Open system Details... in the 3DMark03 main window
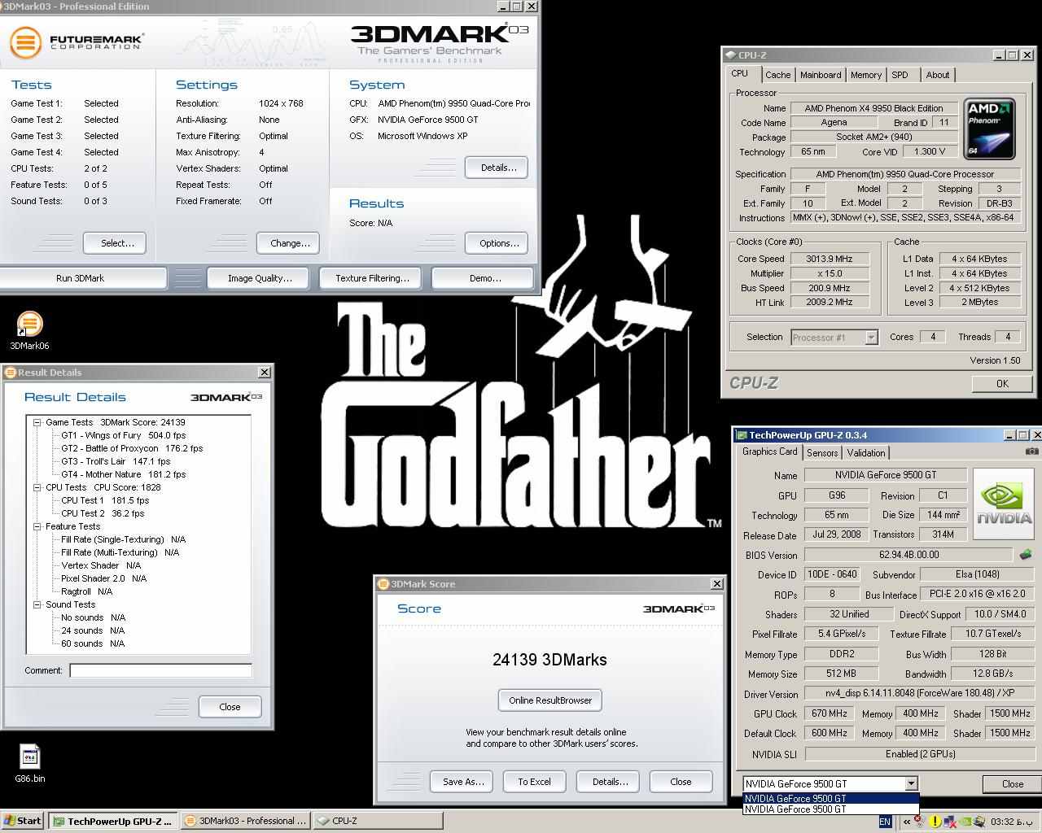 [497, 168]
